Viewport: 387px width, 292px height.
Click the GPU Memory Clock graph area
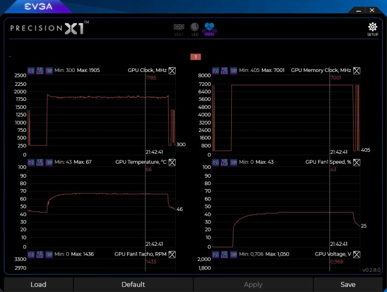coord(286,115)
